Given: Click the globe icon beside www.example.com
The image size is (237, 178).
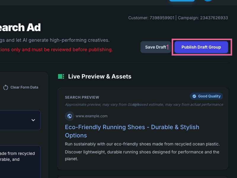Looking at the screenshot, I should point(70,116).
